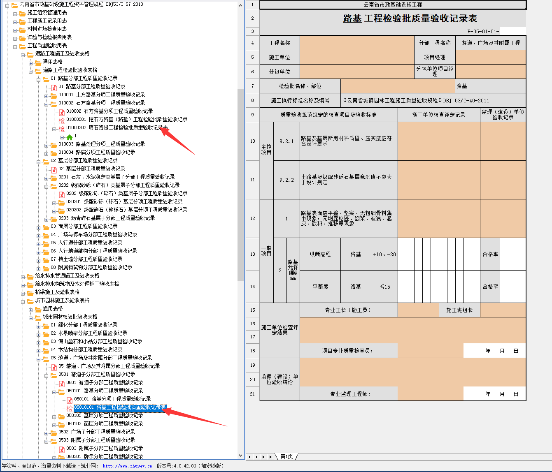Image resolution: width=552 pixels, height=472 pixels.
Task: Click the red document icon of 01 路基分部工程质量验收记录
Action: (54, 87)
